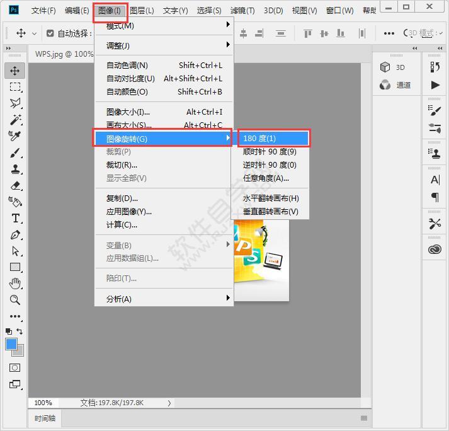Click the blue foreground color swatch

tap(11, 343)
